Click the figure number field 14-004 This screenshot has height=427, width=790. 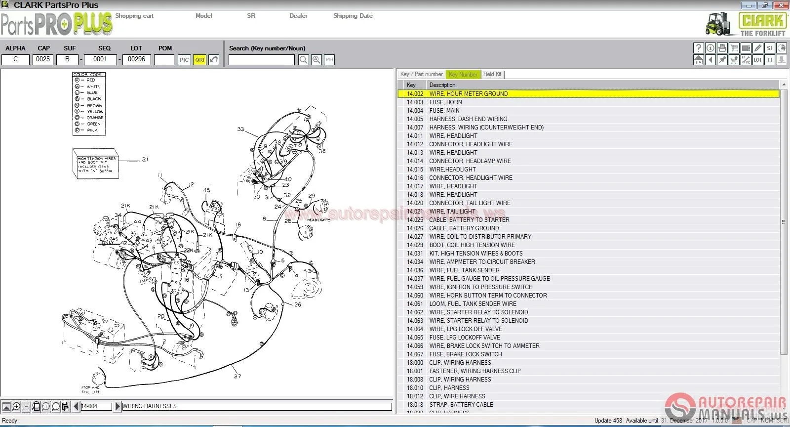(96, 406)
